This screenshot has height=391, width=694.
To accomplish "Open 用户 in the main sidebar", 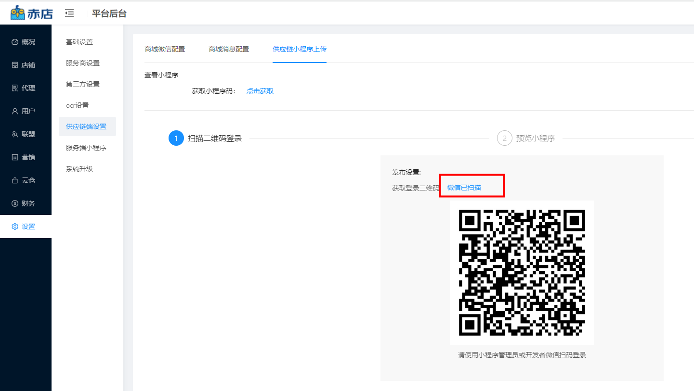I will coord(26,111).
